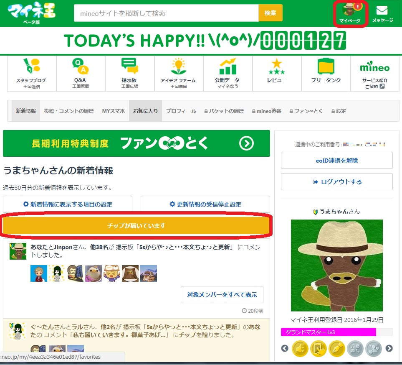Open スタッフブログ pen icon tile
The height and width of the screenshot is (365, 402).
(x=32, y=74)
